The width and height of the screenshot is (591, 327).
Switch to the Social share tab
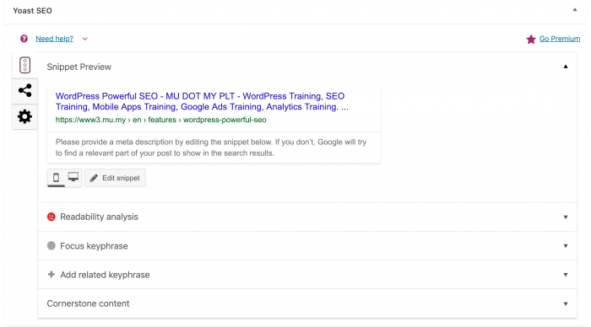24,91
